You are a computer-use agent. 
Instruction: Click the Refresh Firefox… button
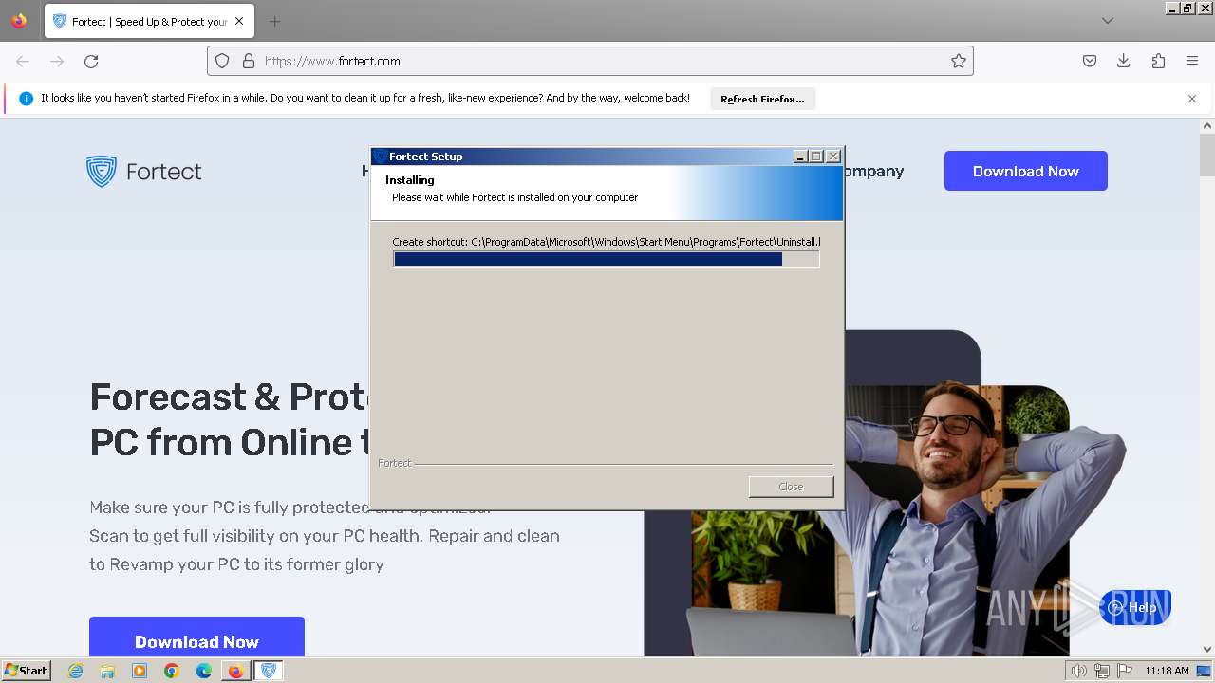(x=762, y=99)
